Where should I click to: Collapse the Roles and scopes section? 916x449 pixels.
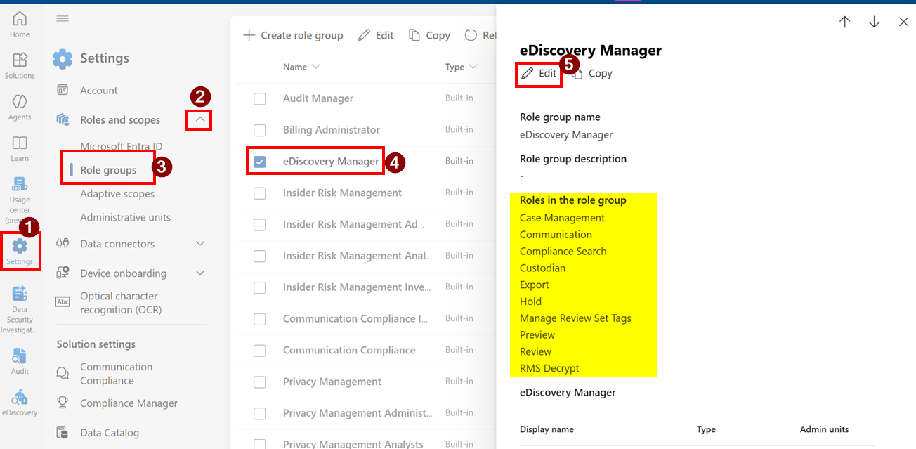tap(200, 119)
